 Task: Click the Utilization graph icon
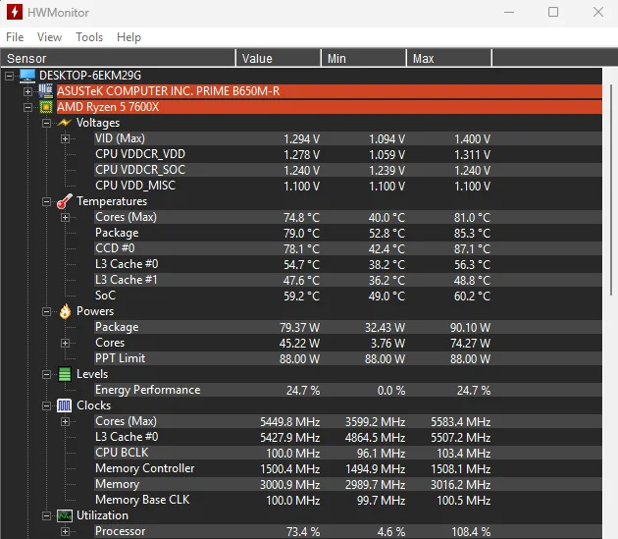(x=65, y=515)
